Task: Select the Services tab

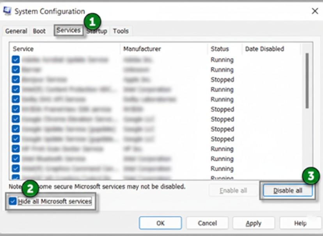Action: (x=68, y=31)
